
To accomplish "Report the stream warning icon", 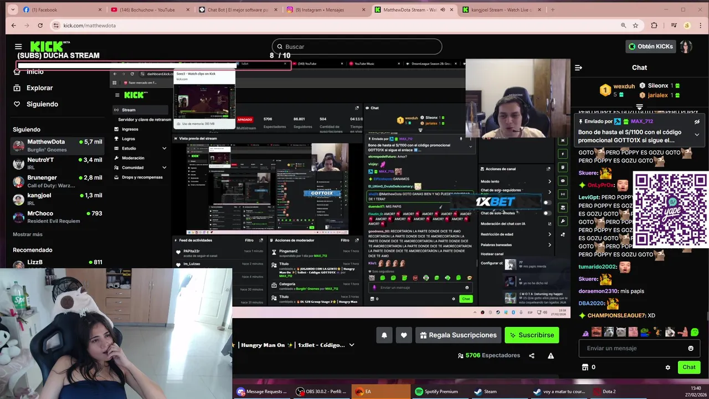I will point(551,356).
